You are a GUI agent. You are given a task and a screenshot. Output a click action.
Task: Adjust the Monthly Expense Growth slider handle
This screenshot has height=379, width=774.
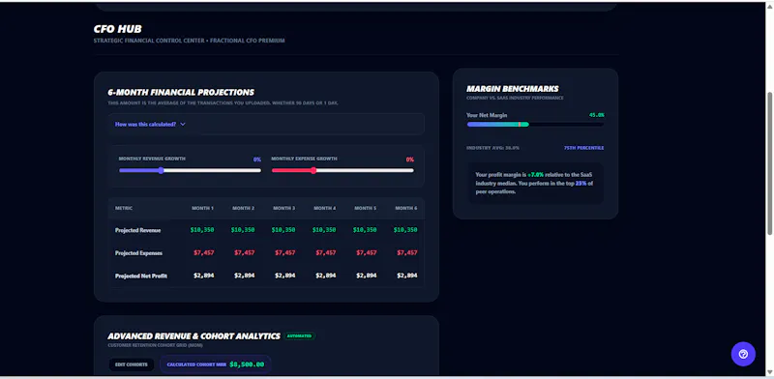tap(313, 170)
